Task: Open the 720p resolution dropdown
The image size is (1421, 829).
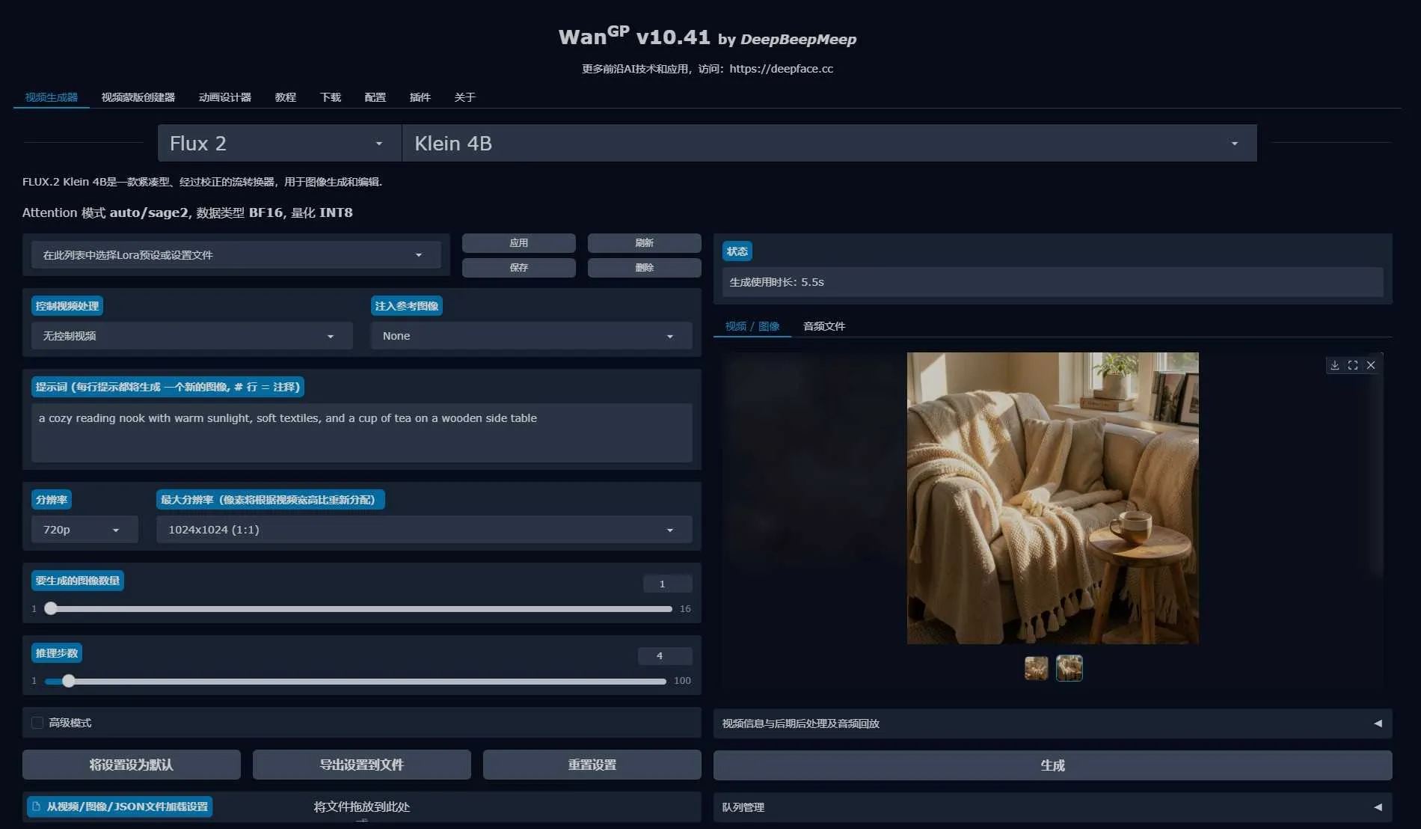Action: point(84,530)
